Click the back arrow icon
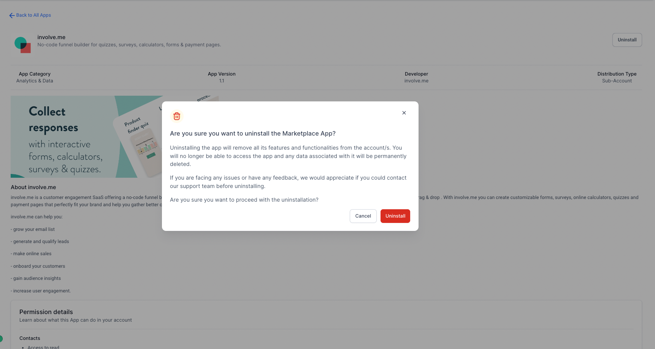The width and height of the screenshot is (655, 349). point(12,16)
